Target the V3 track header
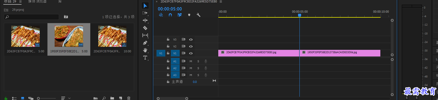The height and width of the screenshot is (100, 438). (x=175, y=40)
